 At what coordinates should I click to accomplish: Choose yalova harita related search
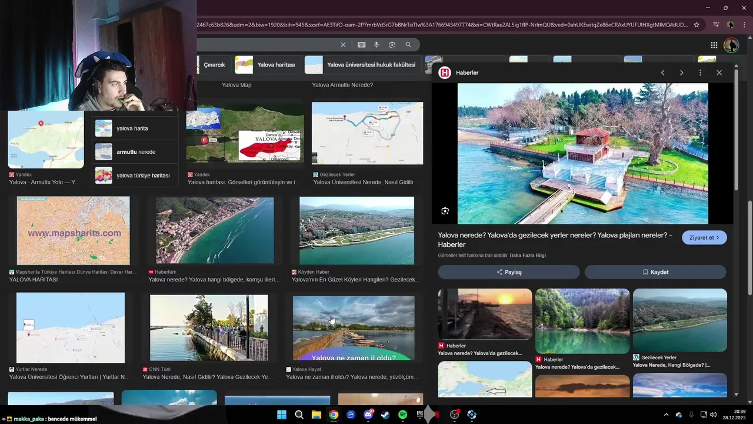[135, 128]
